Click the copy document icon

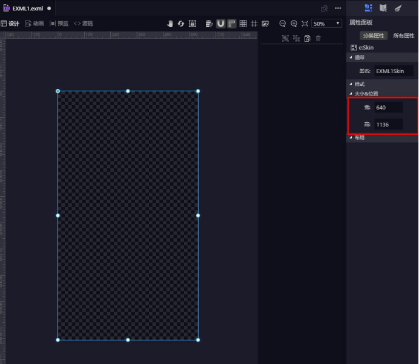click(308, 39)
